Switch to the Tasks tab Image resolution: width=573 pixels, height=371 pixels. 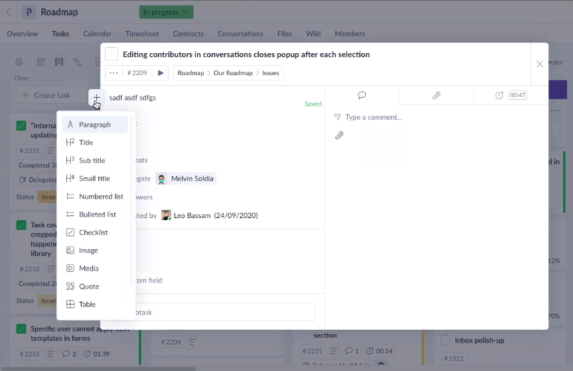click(60, 34)
